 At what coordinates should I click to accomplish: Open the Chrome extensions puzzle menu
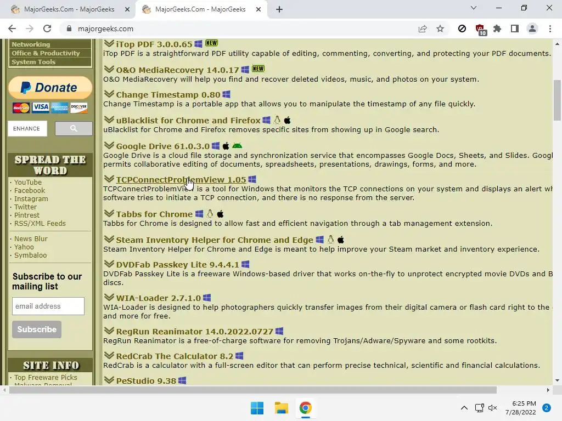tap(497, 29)
